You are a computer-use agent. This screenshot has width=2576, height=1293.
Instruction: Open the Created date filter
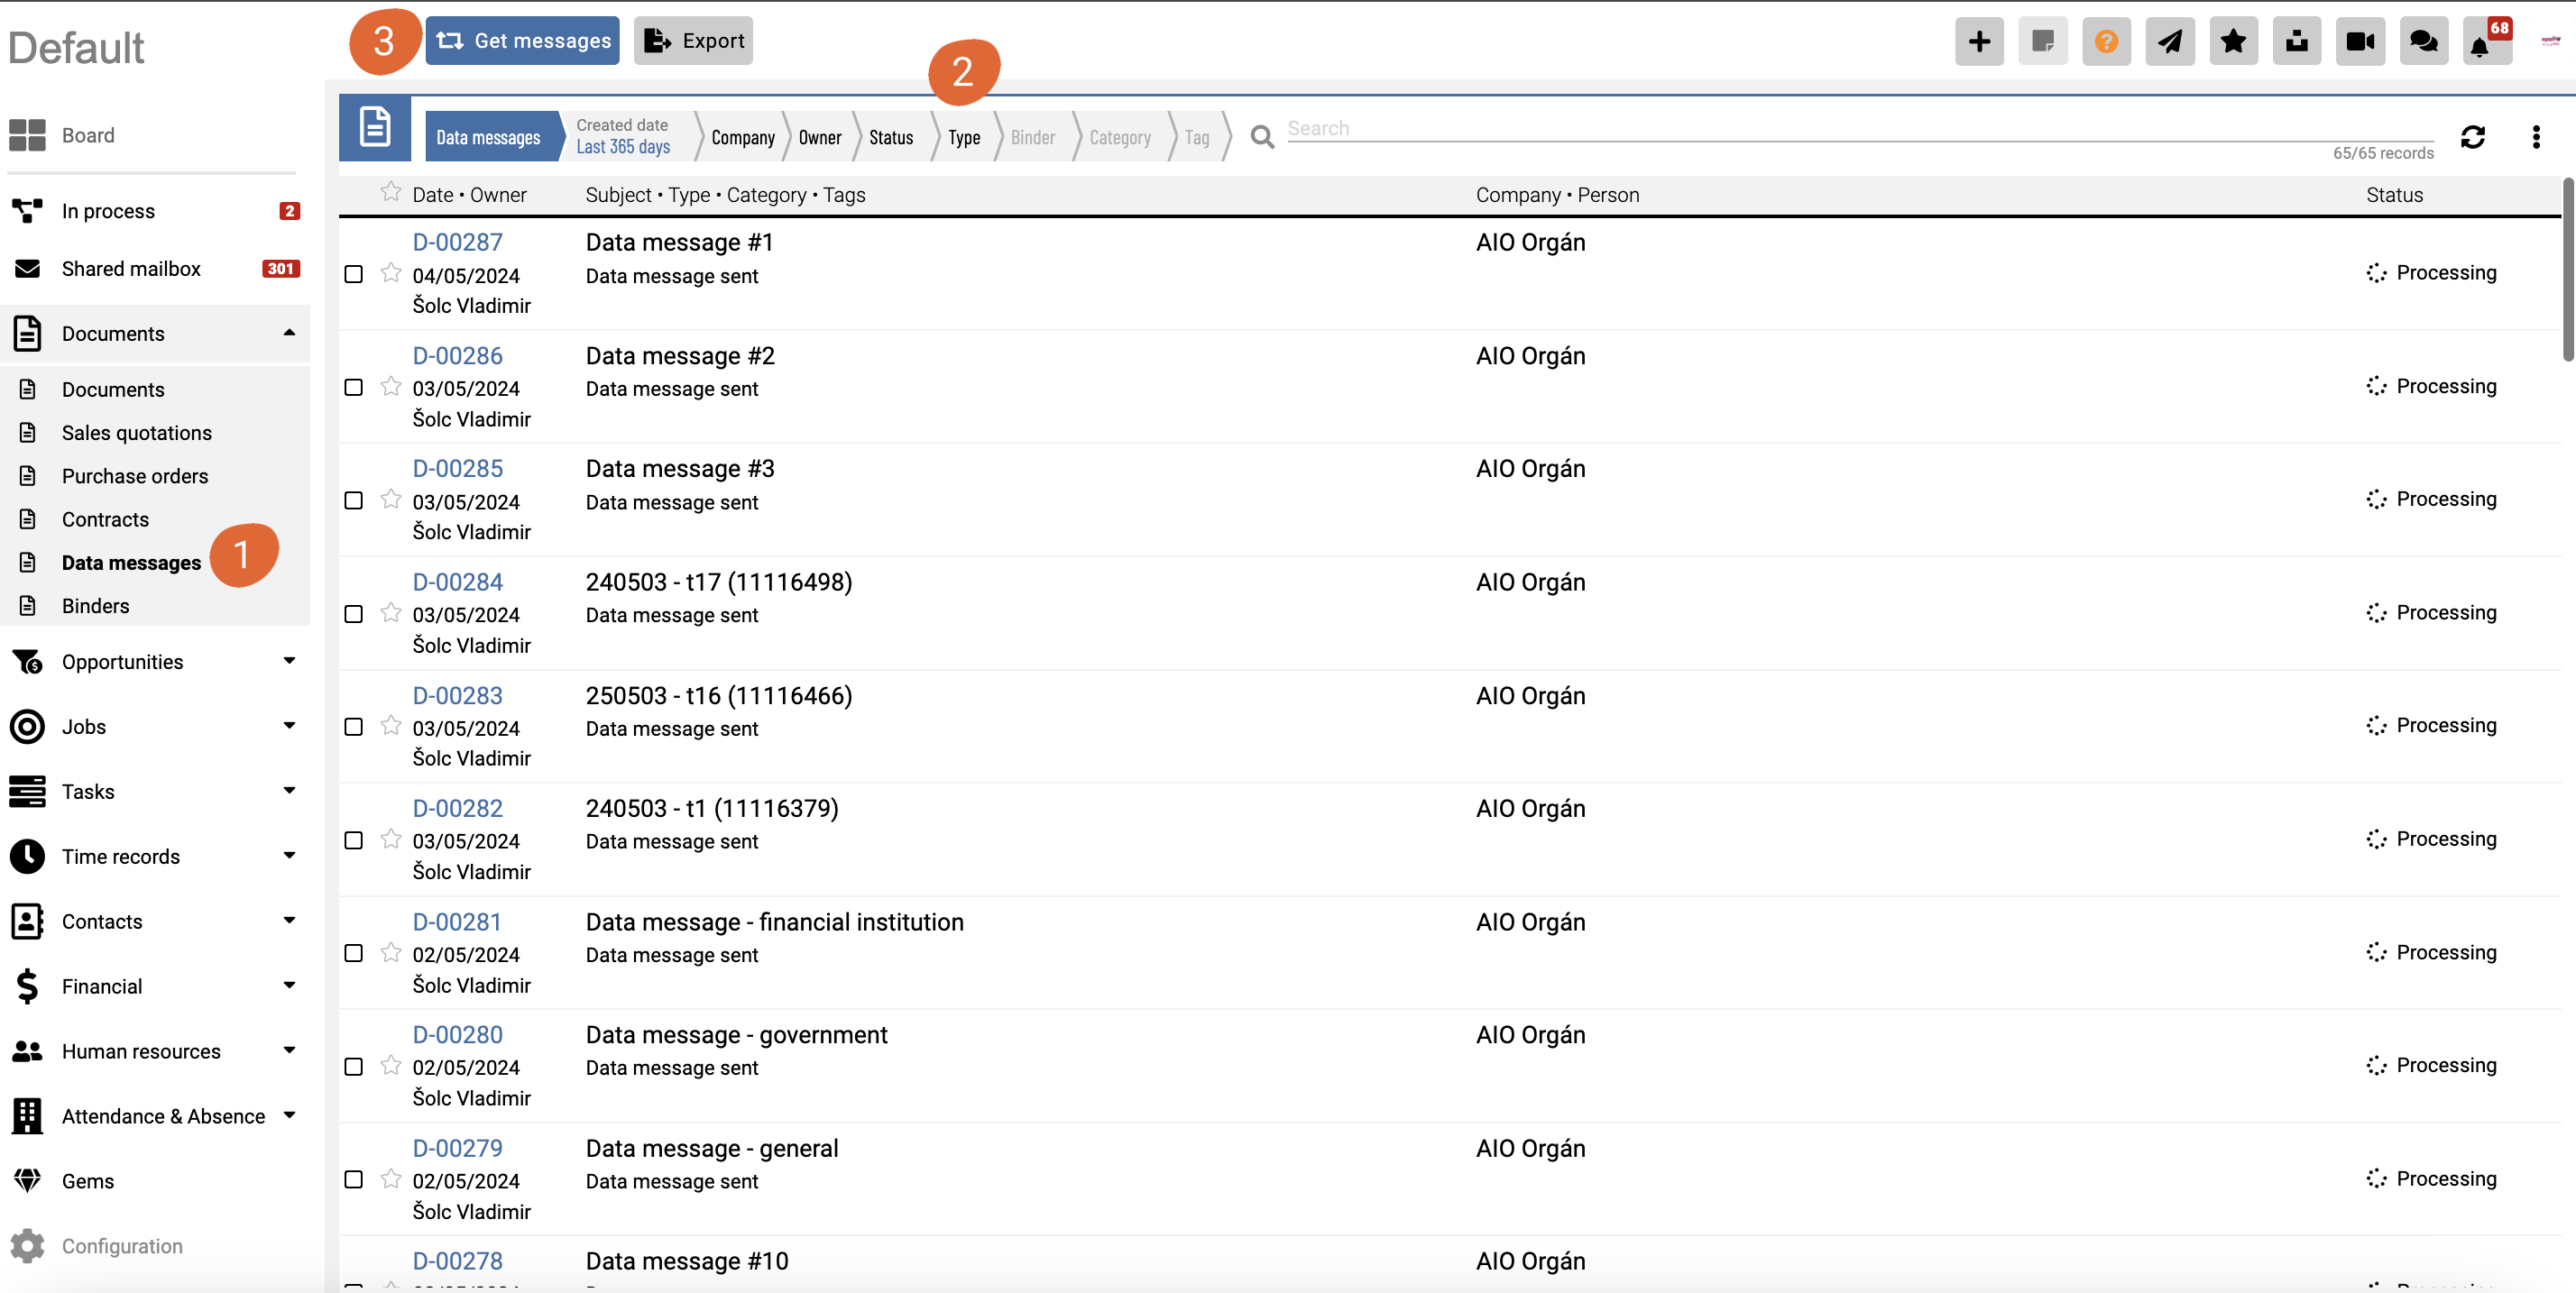point(624,136)
